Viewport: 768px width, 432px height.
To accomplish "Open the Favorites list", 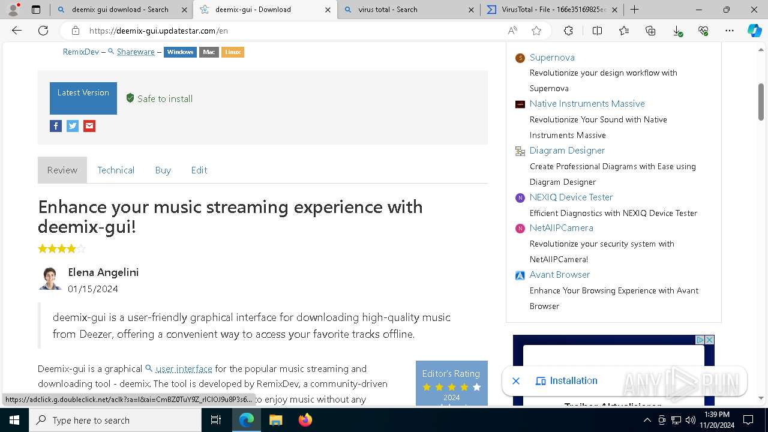I will pos(624,31).
